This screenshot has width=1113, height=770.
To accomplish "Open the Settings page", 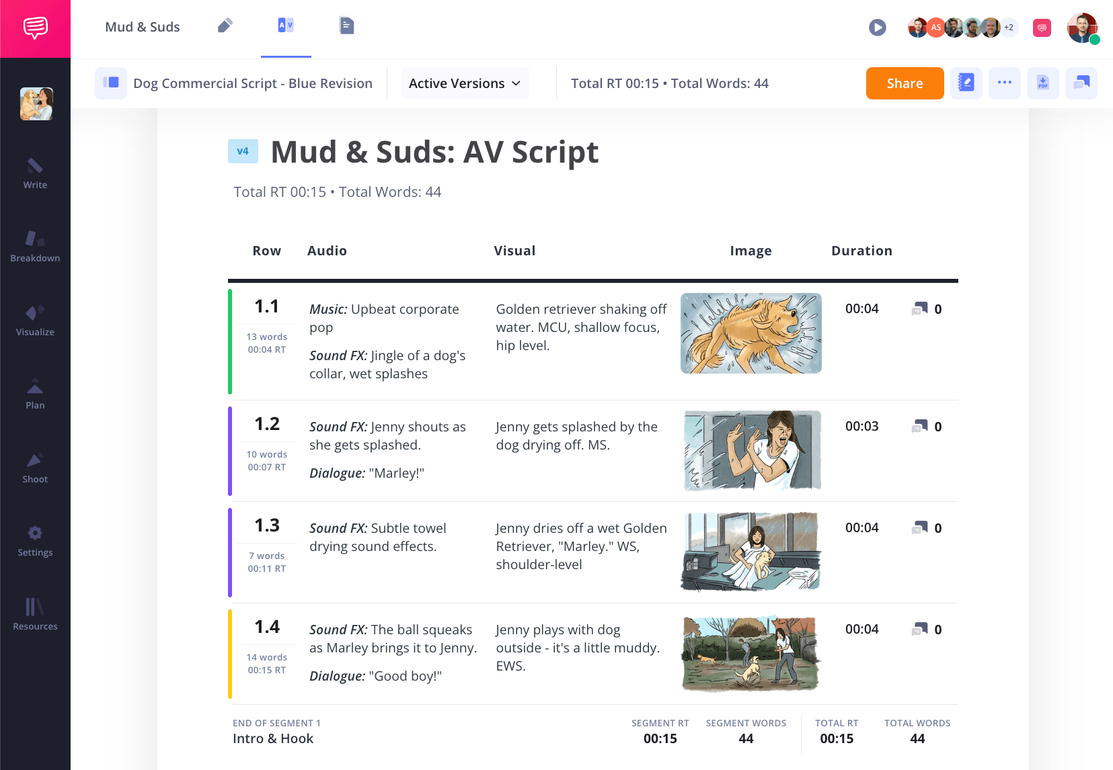I will 35,541.
